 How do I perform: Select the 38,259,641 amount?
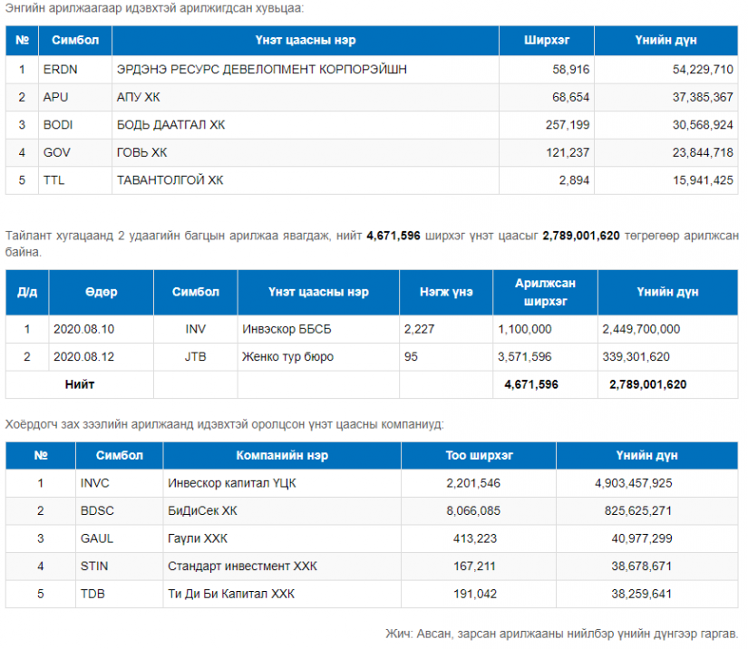tap(642, 595)
